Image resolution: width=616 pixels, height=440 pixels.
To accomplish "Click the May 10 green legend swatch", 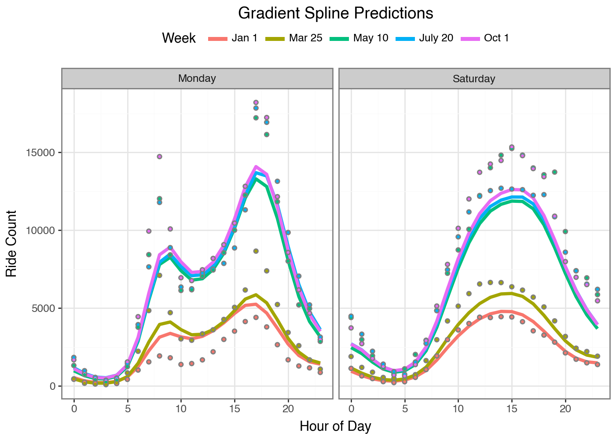I will 339,39.
